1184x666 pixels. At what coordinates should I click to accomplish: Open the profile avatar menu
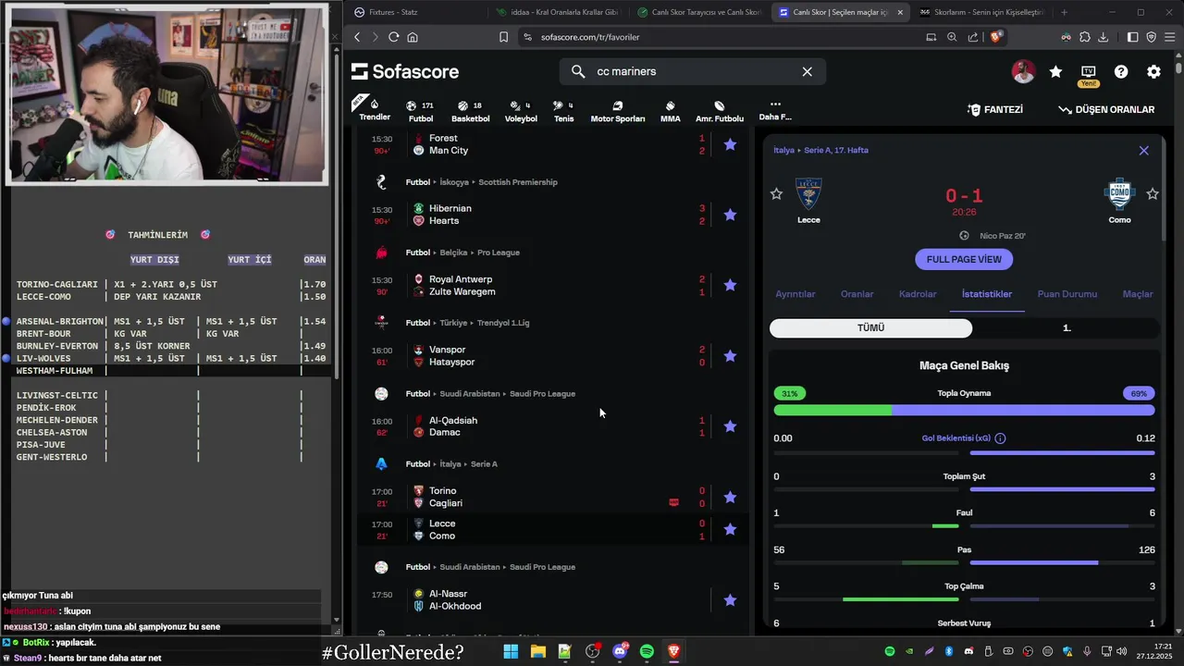click(x=1023, y=71)
